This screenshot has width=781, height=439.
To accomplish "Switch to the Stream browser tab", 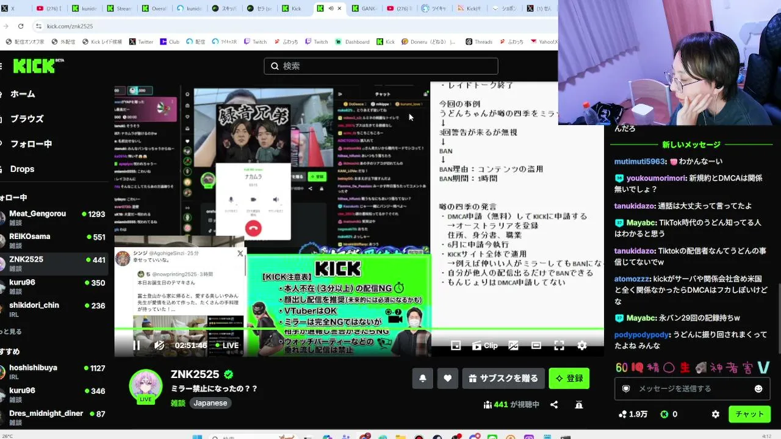I will (x=120, y=9).
